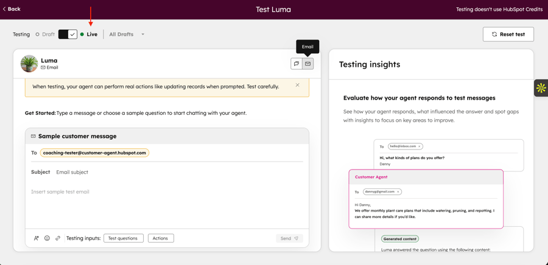Image resolution: width=548 pixels, height=265 pixels.
Task: Open the emoji picker
Action: [x=47, y=238]
